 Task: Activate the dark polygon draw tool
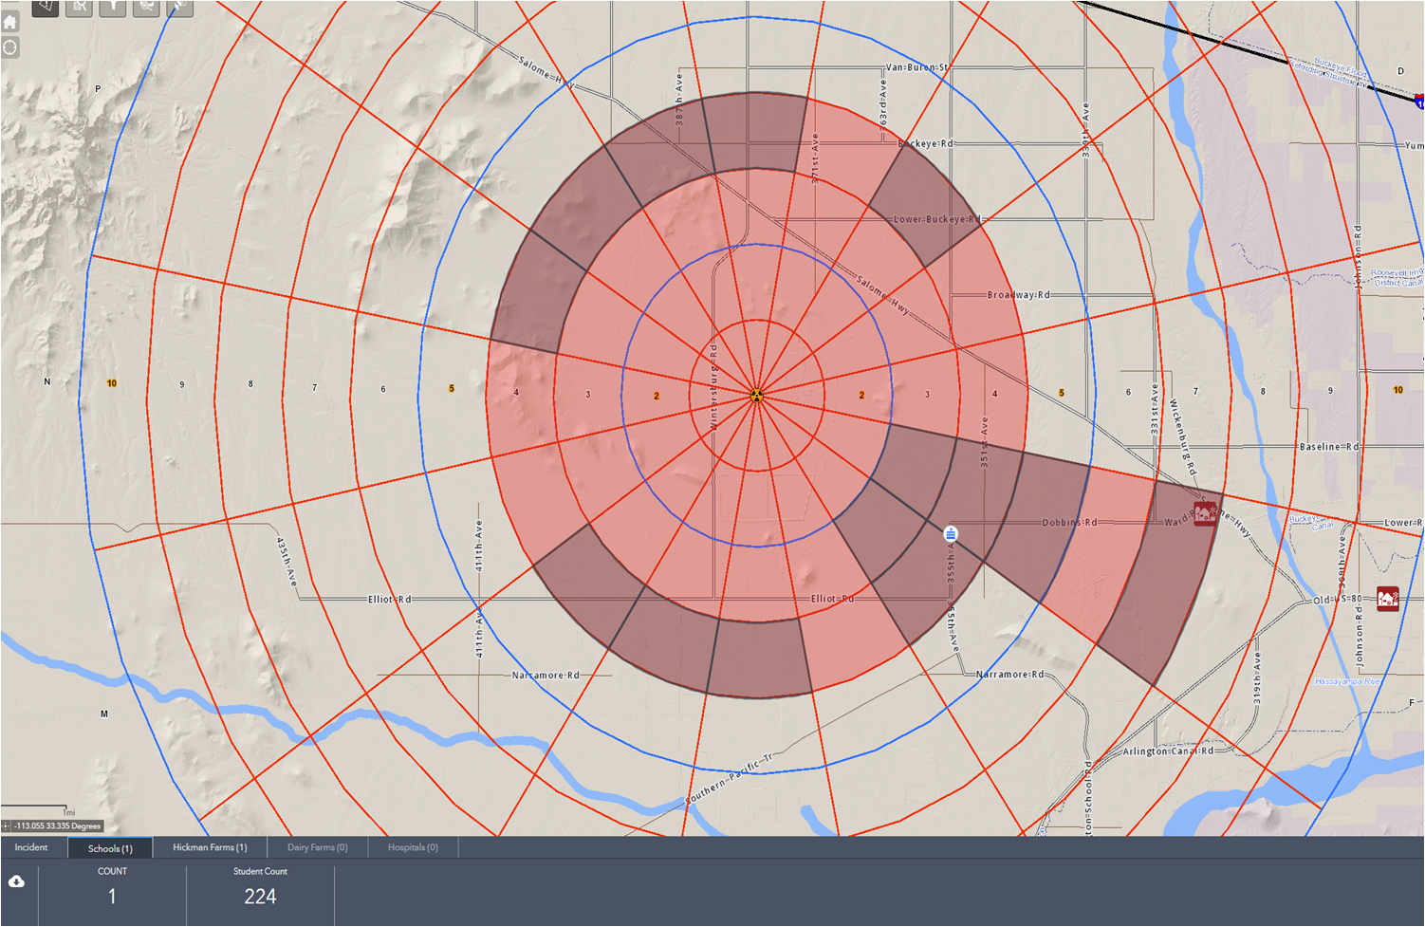click(x=46, y=7)
